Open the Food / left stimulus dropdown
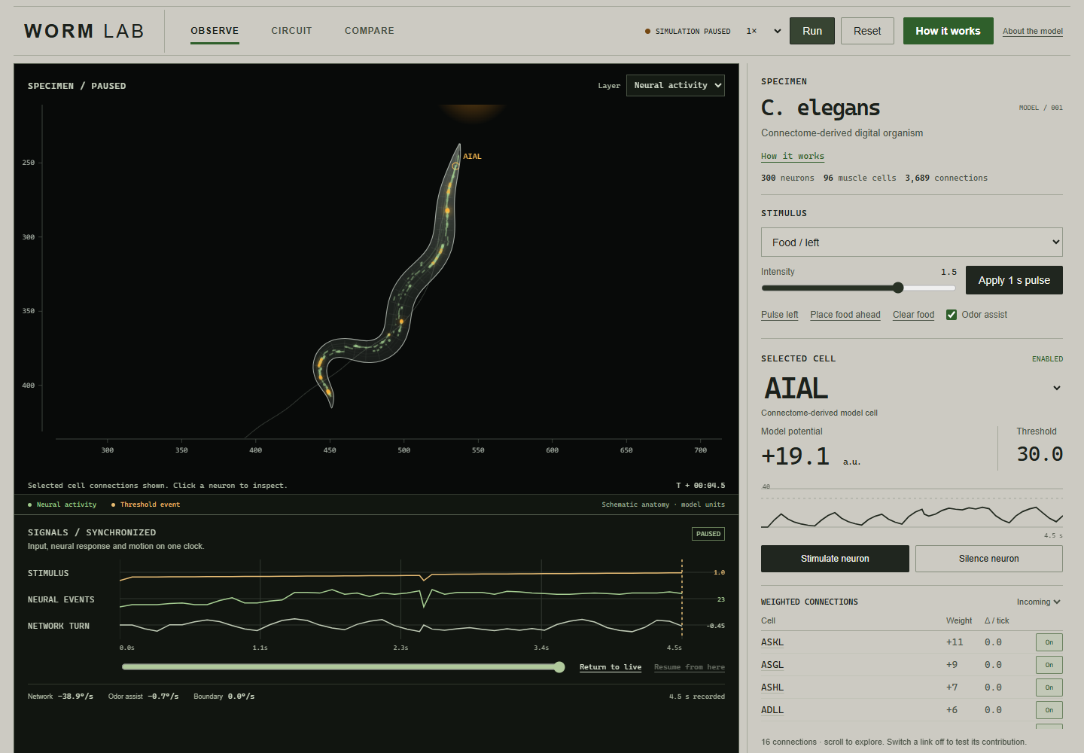This screenshot has width=1084, height=753. pos(912,242)
